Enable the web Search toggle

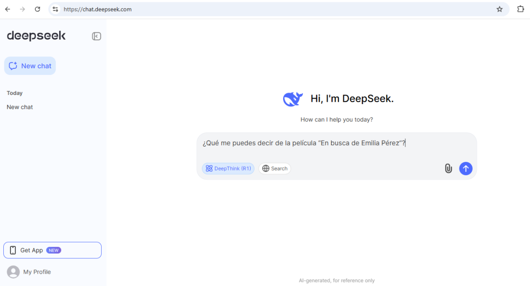click(275, 169)
